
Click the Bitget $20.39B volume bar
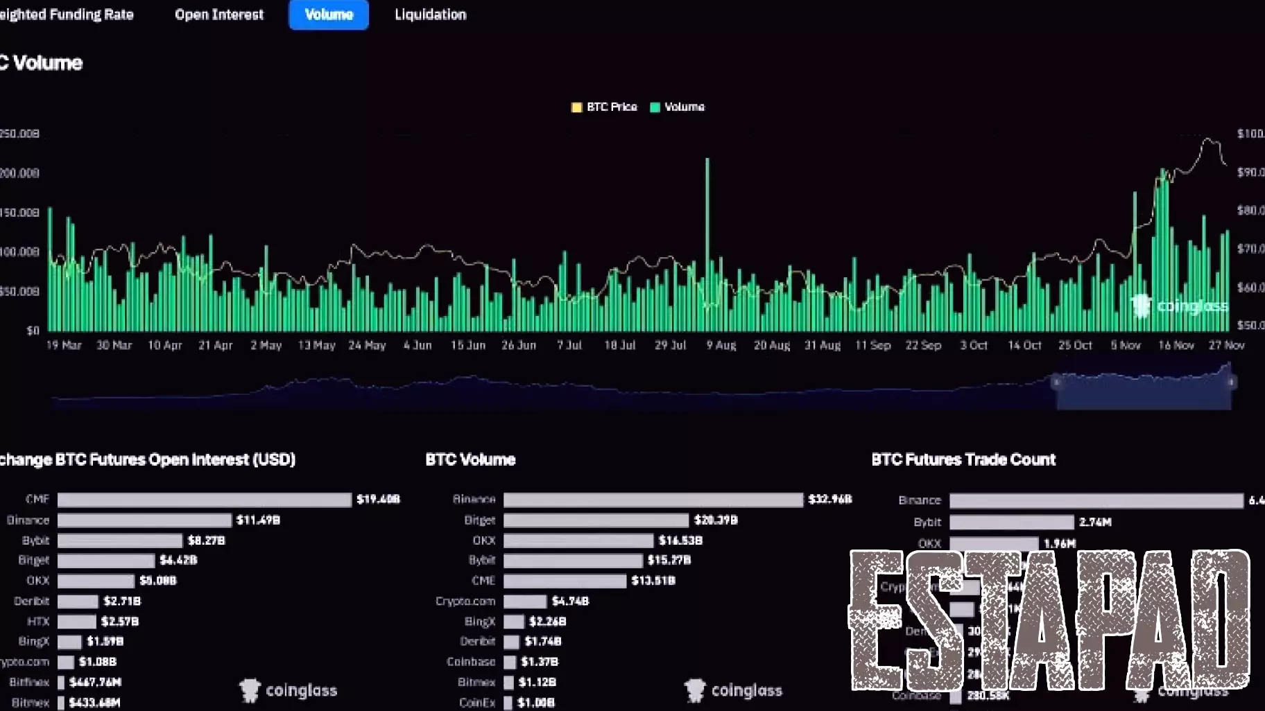(x=596, y=520)
